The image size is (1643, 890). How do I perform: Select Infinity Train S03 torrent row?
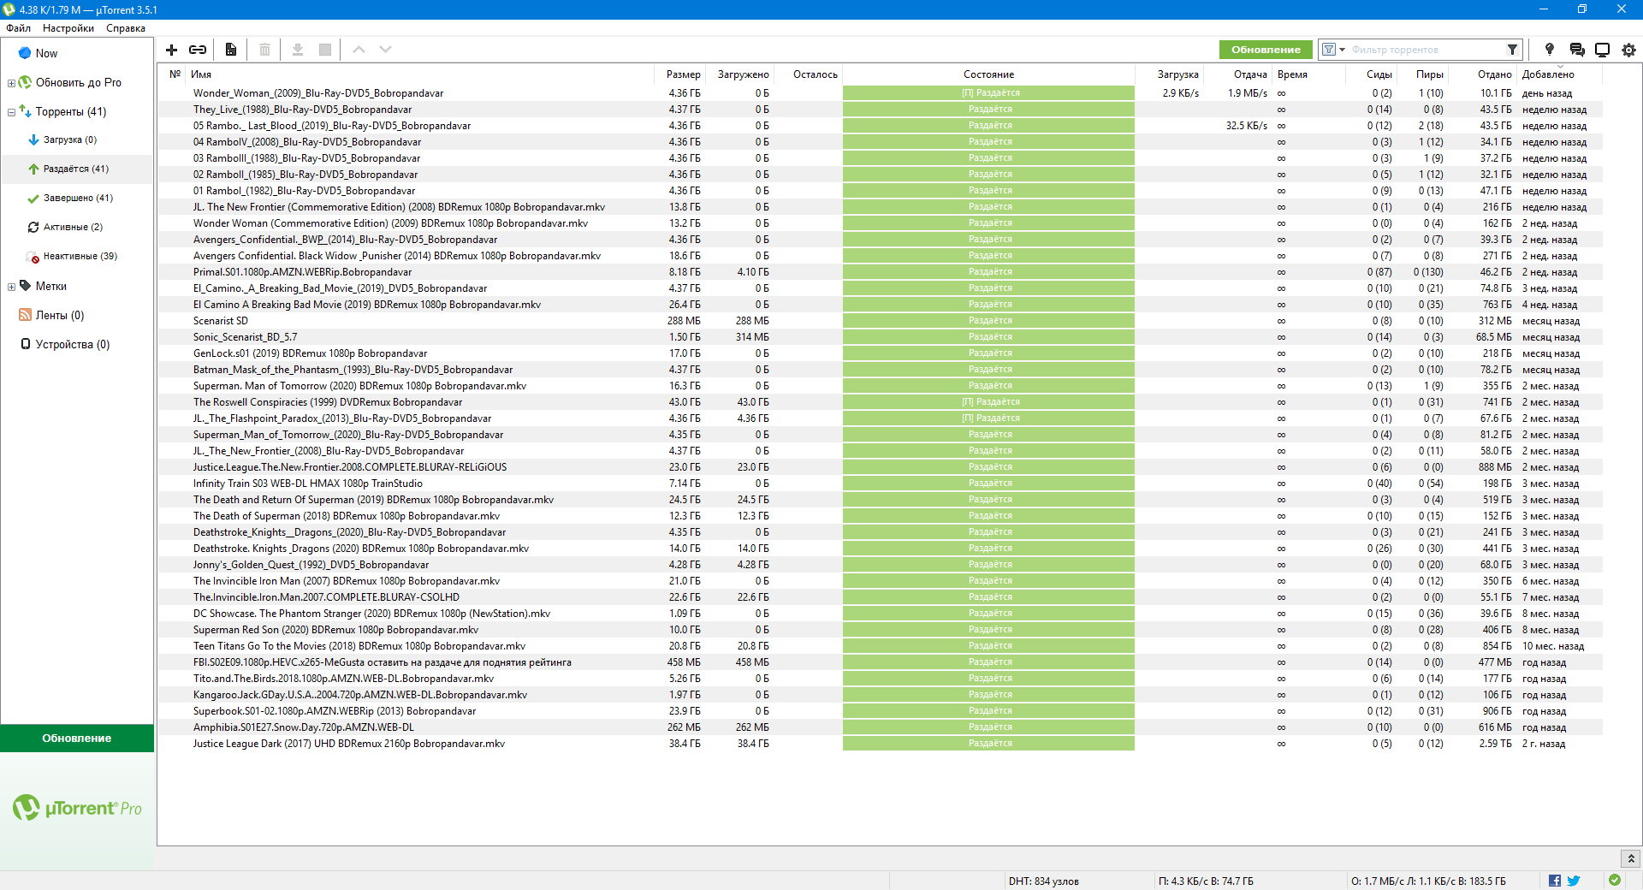tap(879, 484)
